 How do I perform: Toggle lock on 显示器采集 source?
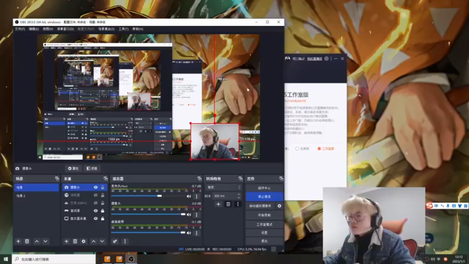103,218
